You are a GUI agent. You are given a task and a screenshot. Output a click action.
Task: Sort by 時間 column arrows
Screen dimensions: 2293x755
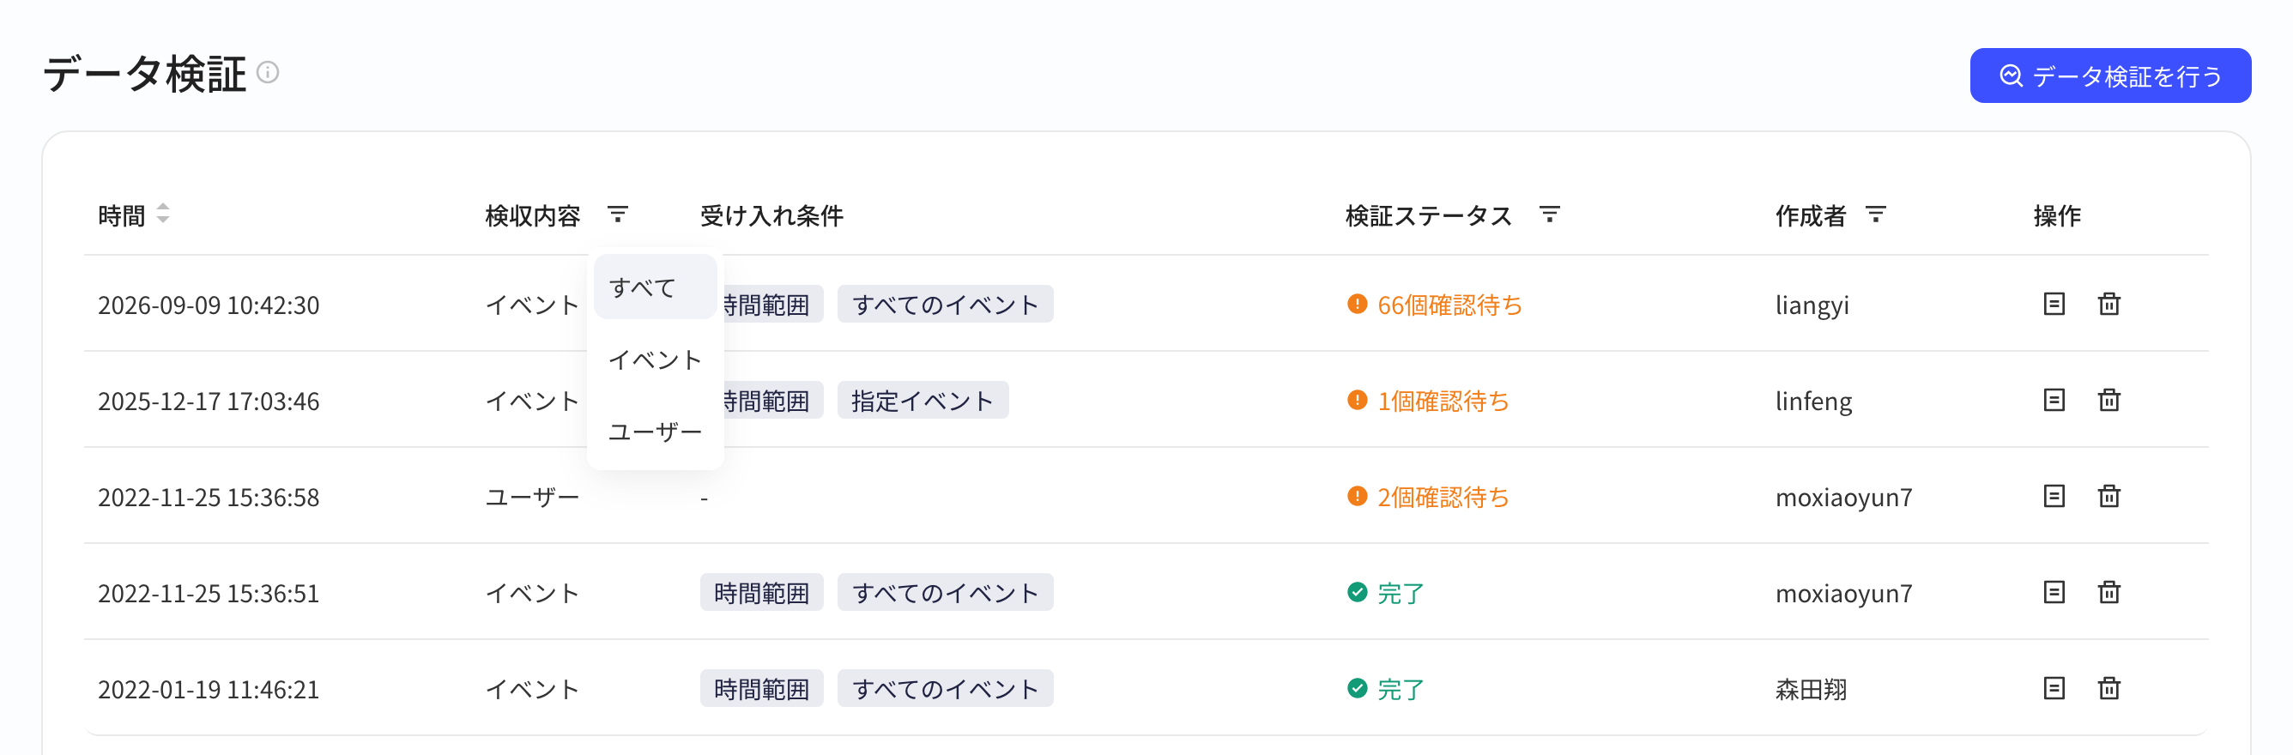[x=163, y=214]
